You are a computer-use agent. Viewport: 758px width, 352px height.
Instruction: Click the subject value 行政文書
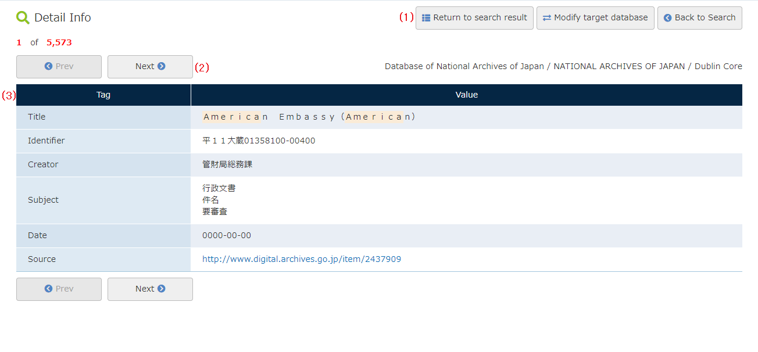pos(219,188)
